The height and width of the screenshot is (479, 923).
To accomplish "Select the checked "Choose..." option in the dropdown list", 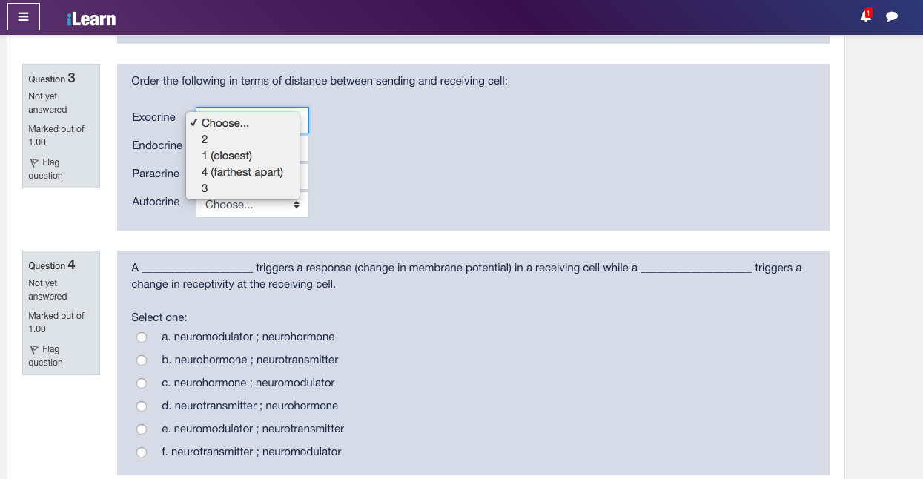I will tap(242, 123).
